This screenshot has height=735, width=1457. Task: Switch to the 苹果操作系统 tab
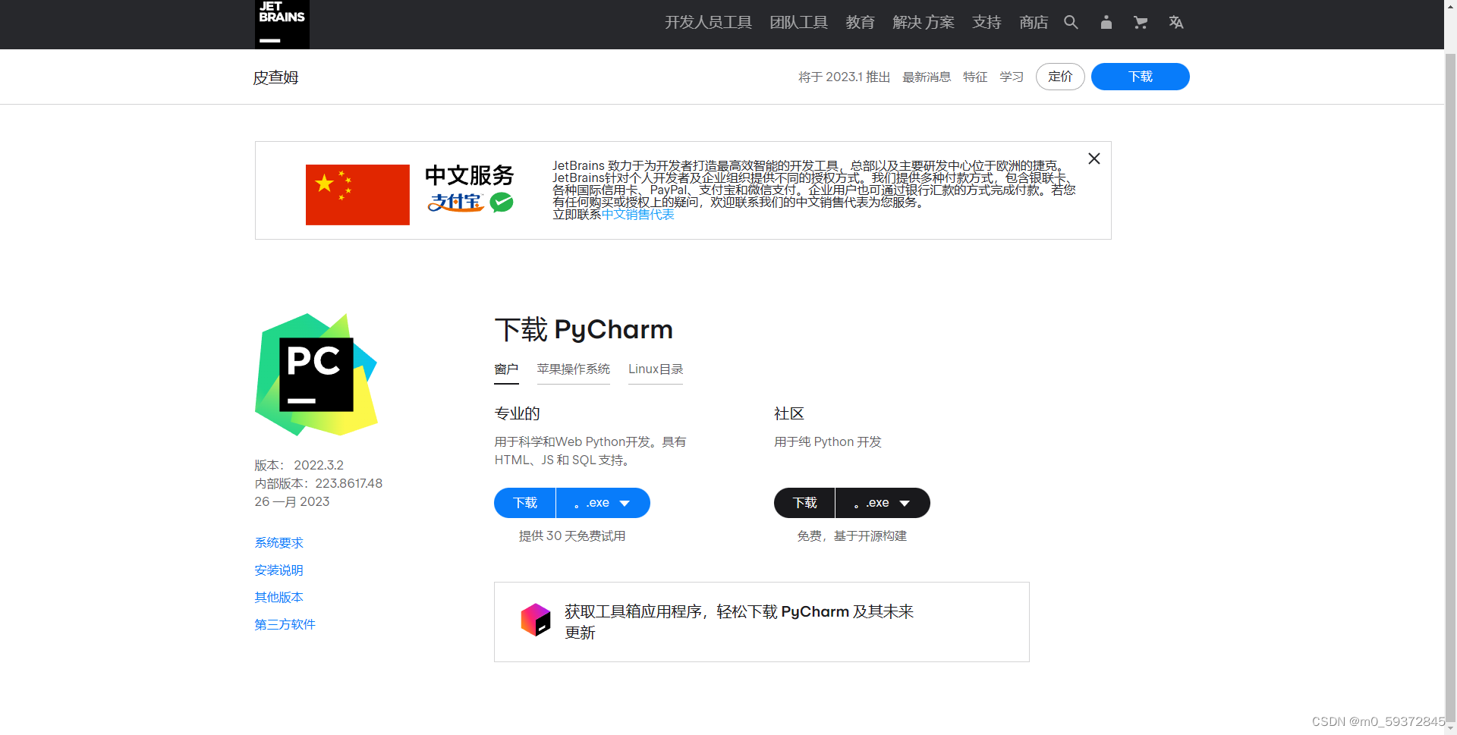(573, 369)
